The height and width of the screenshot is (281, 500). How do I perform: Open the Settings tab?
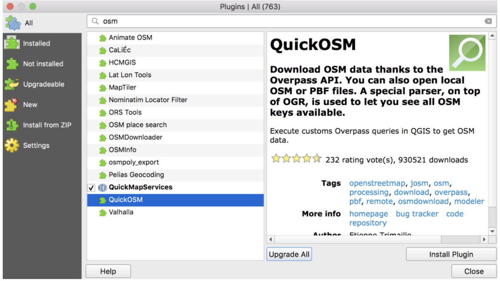click(x=42, y=146)
